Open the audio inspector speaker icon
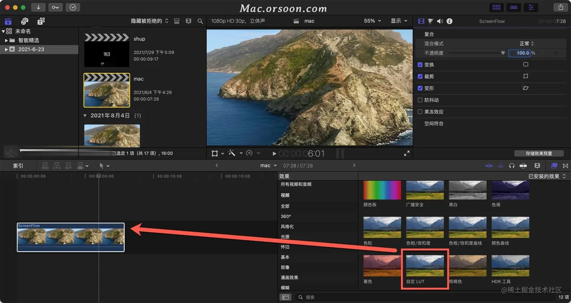This screenshot has width=571, height=303. click(440, 21)
